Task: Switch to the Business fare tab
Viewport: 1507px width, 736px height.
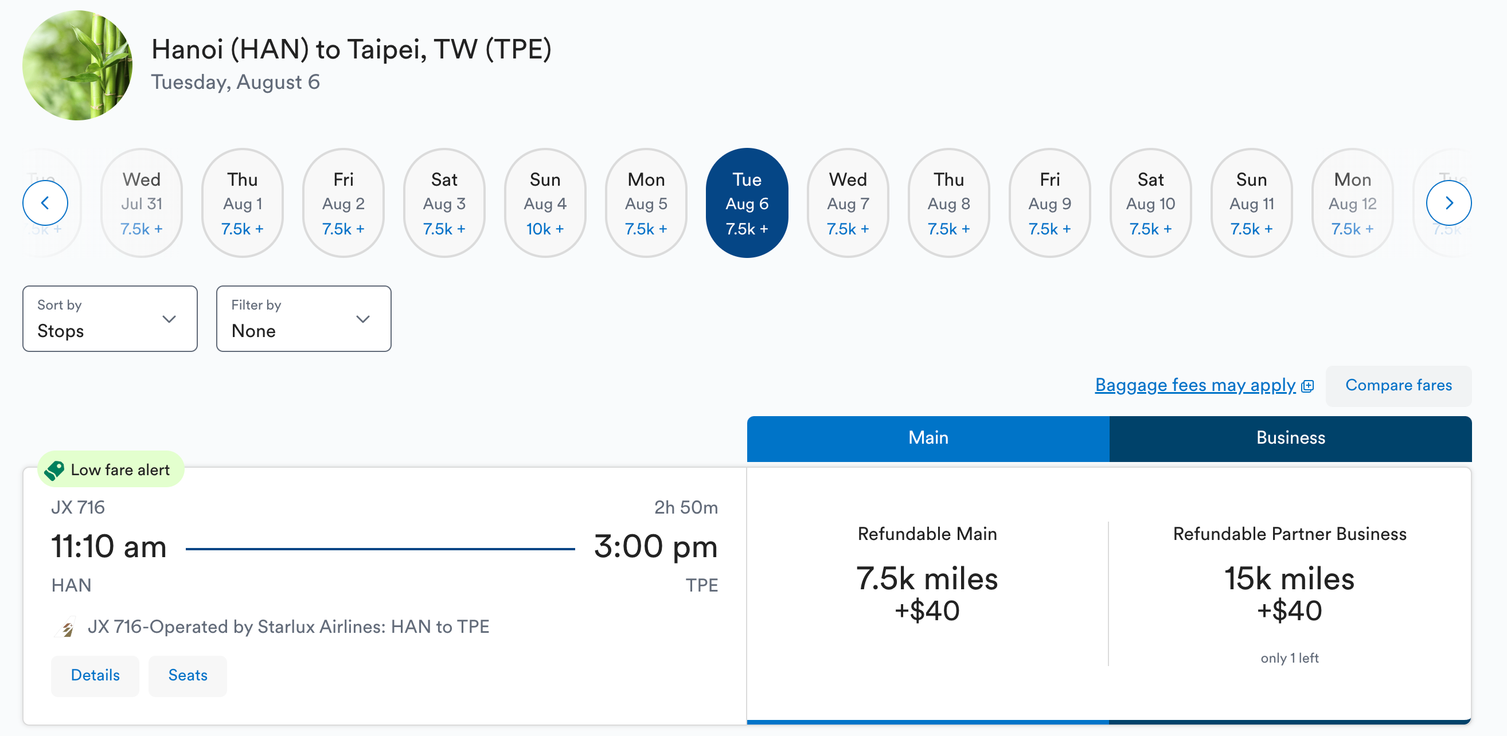Action: pyautogui.click(x=1290, y=438)
